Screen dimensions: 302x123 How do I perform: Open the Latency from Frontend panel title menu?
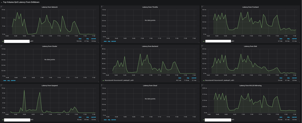click(x=250, y=7)
